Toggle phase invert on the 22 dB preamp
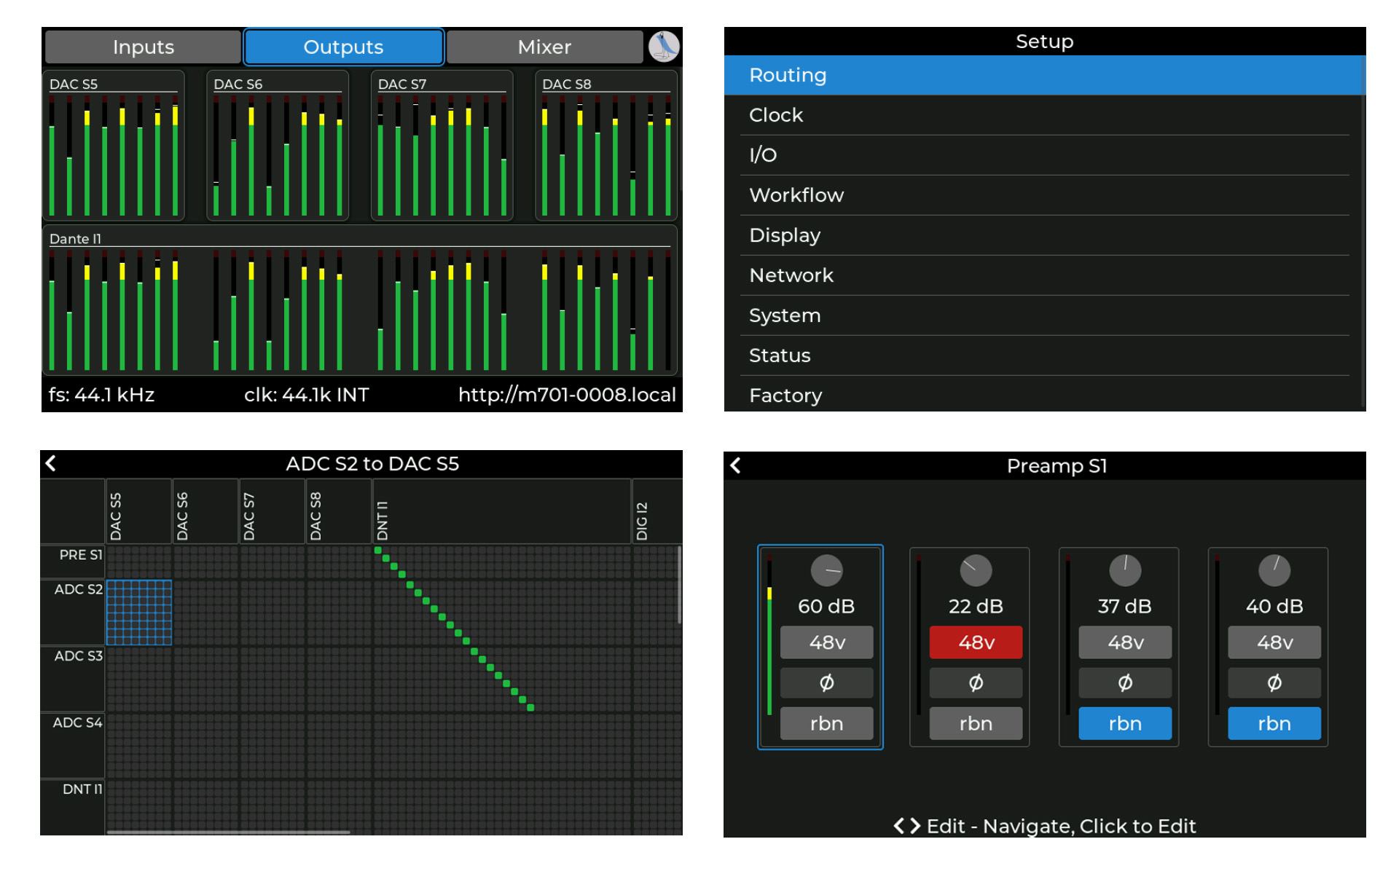The width and height of the screenshot is (1399, 874). (x=976, y=682)
